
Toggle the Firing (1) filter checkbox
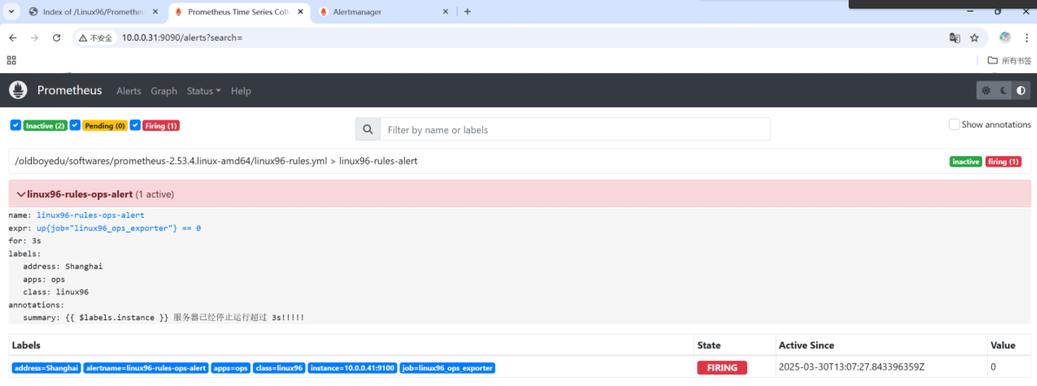135,125
